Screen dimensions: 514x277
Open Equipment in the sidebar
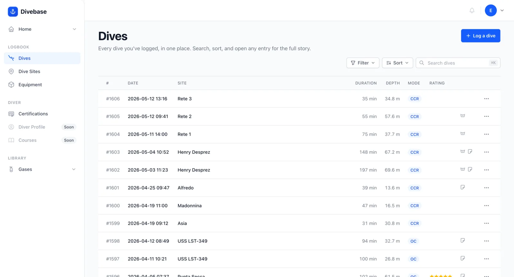point(42,85)
